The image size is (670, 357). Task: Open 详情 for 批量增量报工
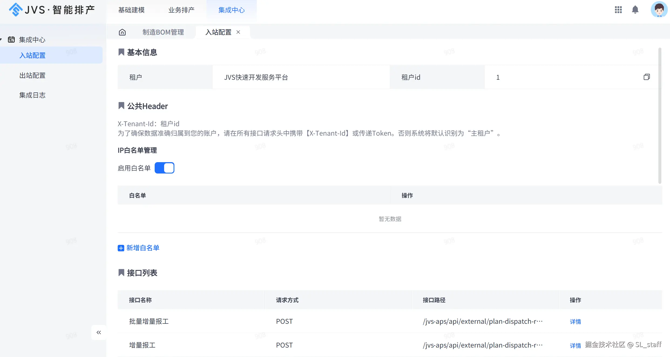[x=575, y=322]
